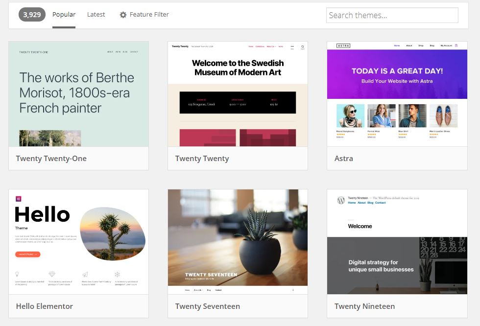Click the Elementor logo icon in Hello preview

point(19,199)
